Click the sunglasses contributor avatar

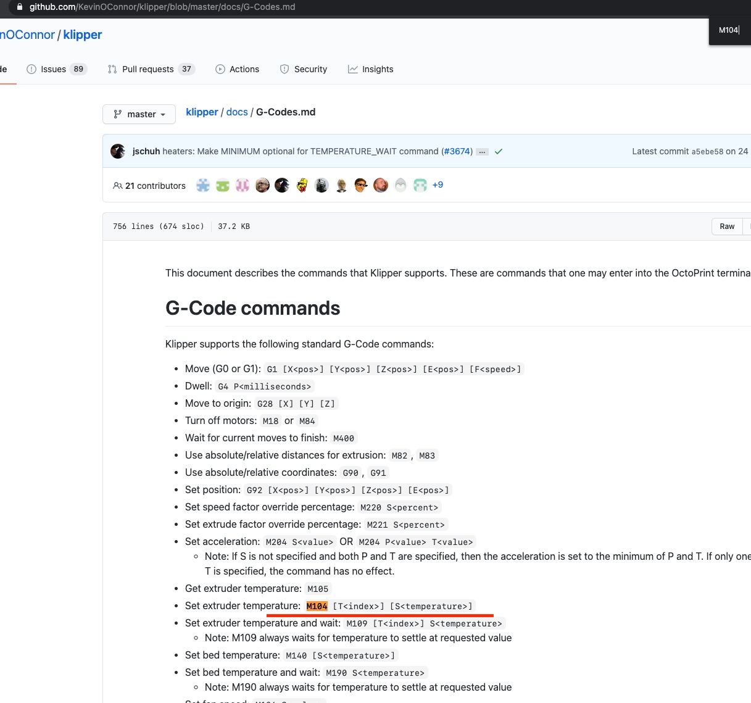tap(361, 185)
